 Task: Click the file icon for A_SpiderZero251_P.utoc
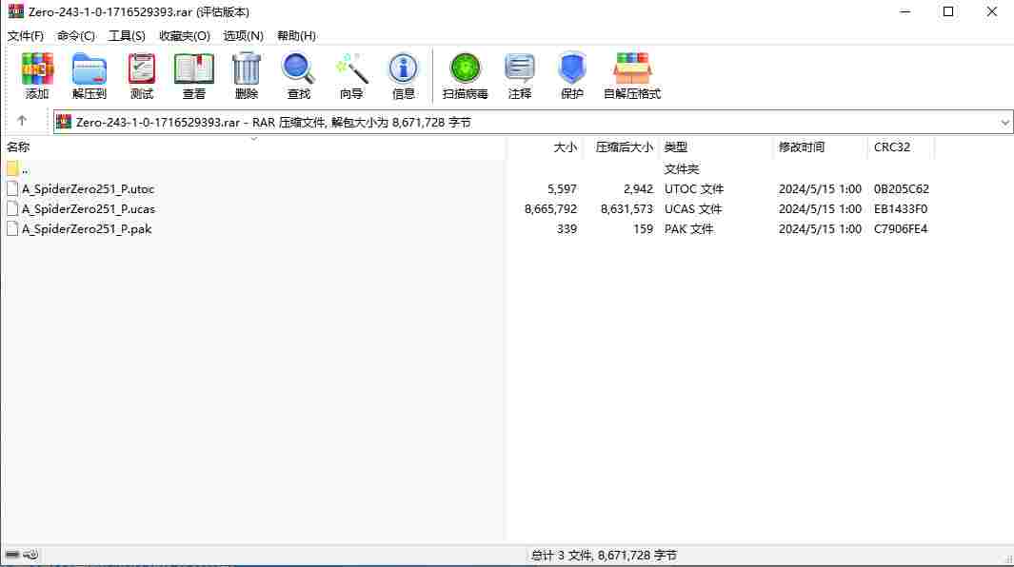[x=12, y=188]
